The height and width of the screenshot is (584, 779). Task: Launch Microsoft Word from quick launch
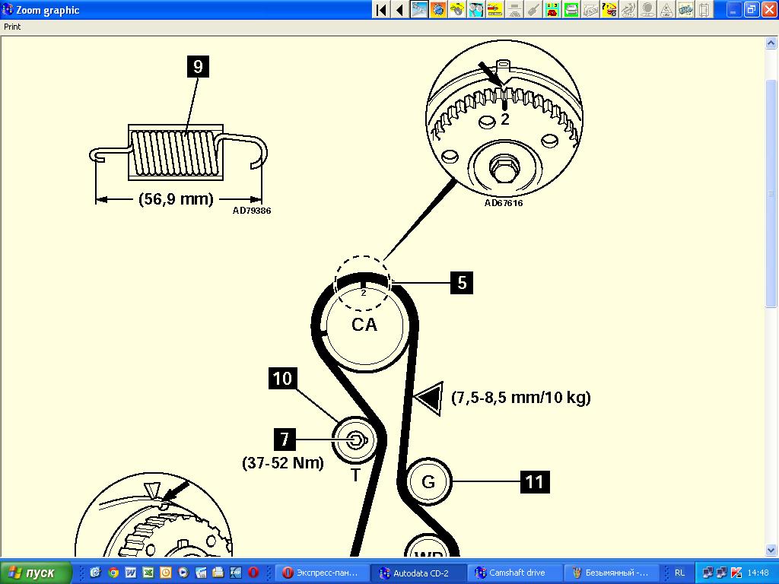[x=130, y=573]
